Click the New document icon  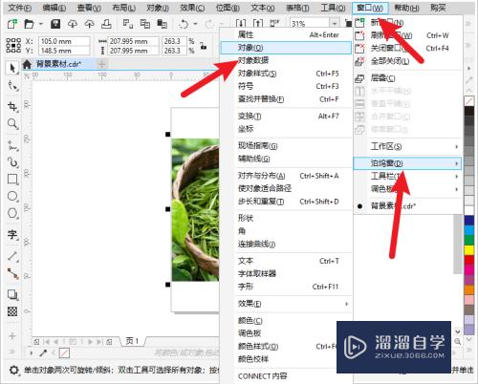pyautogui.click(x=12, y=24)
